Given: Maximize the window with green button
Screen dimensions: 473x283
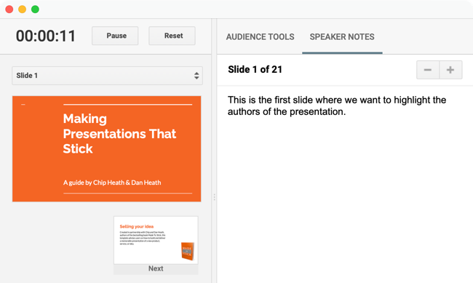Looking at the screenshot, I should 36,9.
